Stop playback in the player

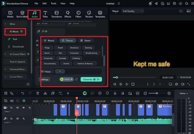point(133,84)
